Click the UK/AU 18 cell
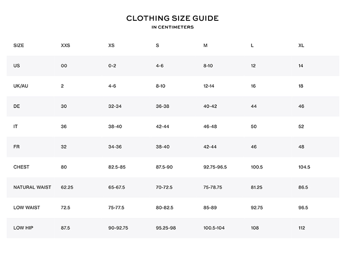 point(301,86)
